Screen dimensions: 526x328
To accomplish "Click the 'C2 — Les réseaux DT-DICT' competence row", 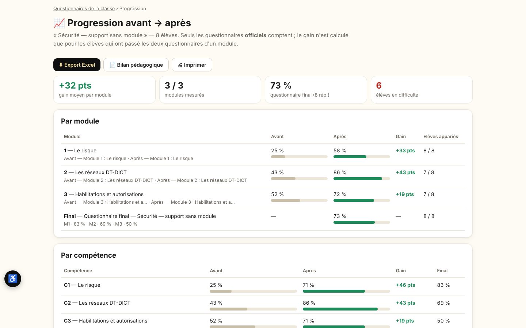I will coord(263,305).
